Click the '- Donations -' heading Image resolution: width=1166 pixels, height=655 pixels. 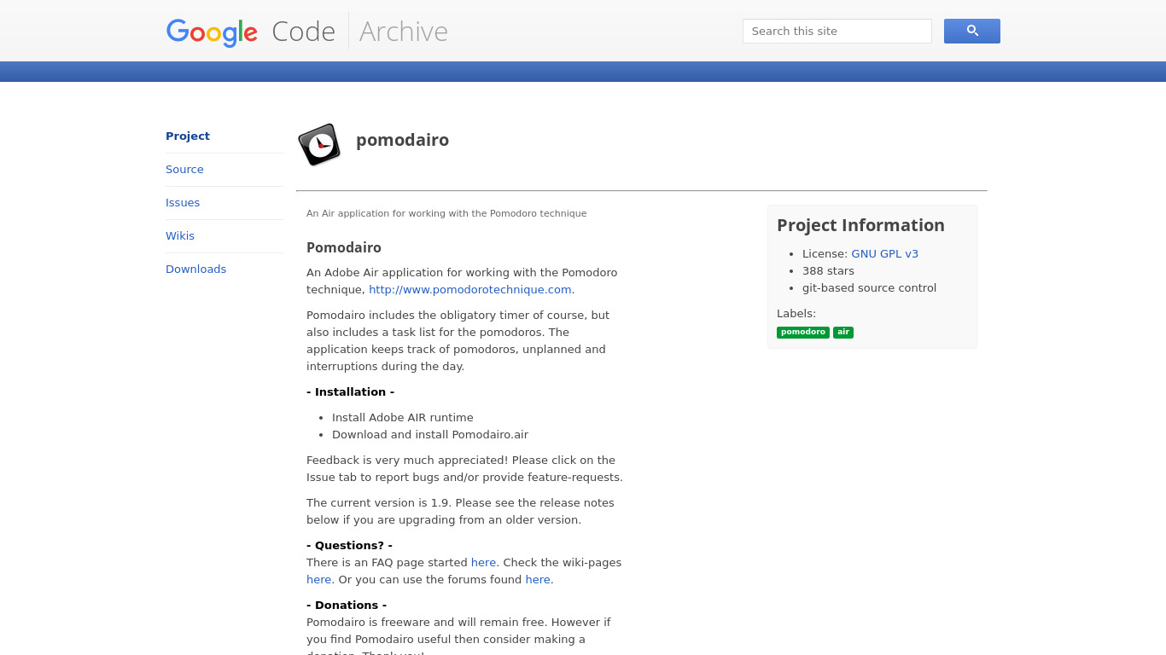click(x=347, y=606)
